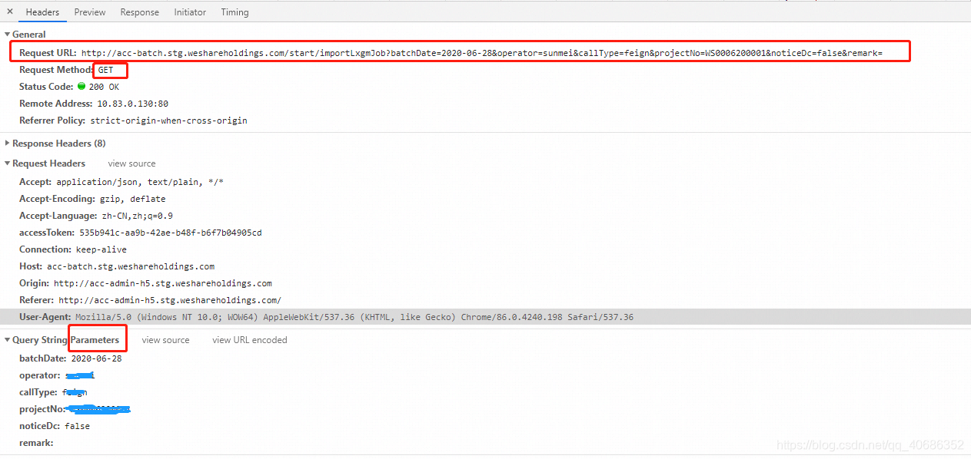Click view source next to Query String Parameters

pyautogui.click(x=165, y=340)
